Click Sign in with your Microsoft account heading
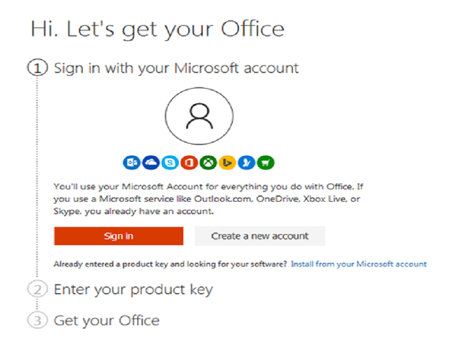The width and height of the screenshot is (449, 351). (176, 68)
